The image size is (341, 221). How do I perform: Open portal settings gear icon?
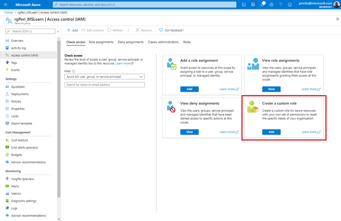271,4
